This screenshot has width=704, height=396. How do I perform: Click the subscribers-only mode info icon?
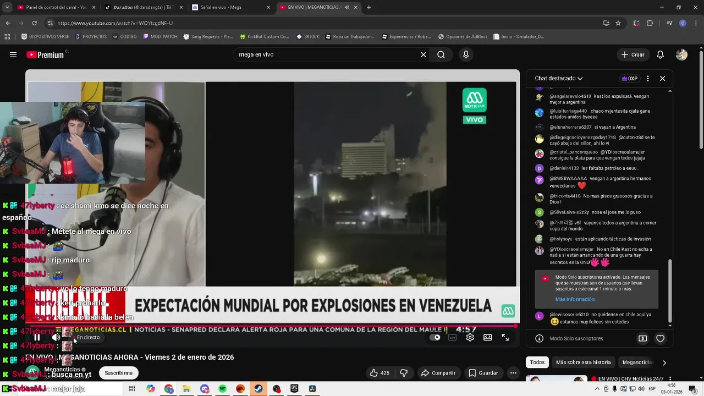coord(540,338)
